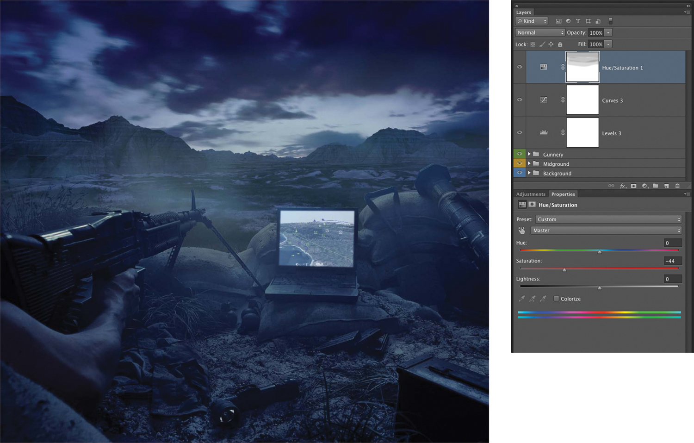This screenshot has width=694, height=443.
Task: Filter layers by adjustment layer icon
Action: coord(568,21)
